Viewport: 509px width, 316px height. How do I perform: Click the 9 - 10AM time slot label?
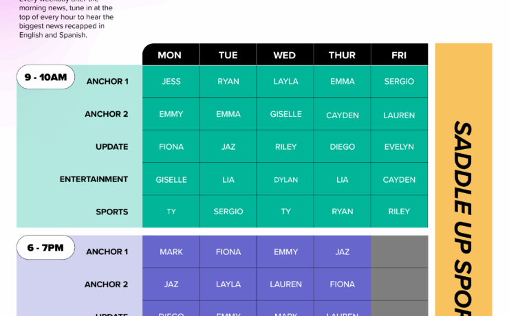pyautogui.click(x=45, y=78)
